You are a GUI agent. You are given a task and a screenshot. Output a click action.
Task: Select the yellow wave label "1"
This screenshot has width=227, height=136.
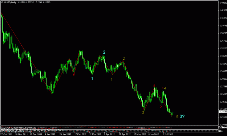pos(112,80)
